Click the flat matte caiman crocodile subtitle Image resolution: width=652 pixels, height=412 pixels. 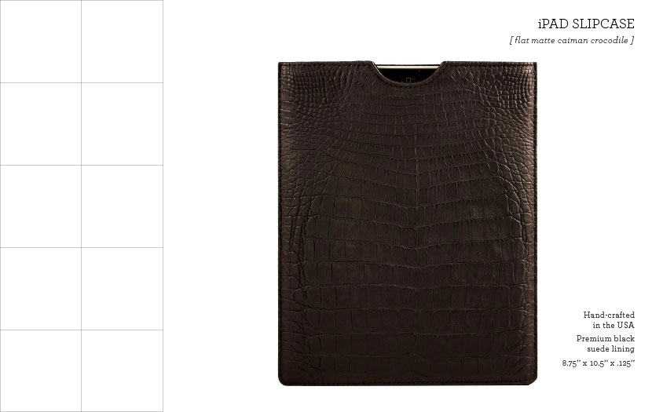(x=572, y=40)
